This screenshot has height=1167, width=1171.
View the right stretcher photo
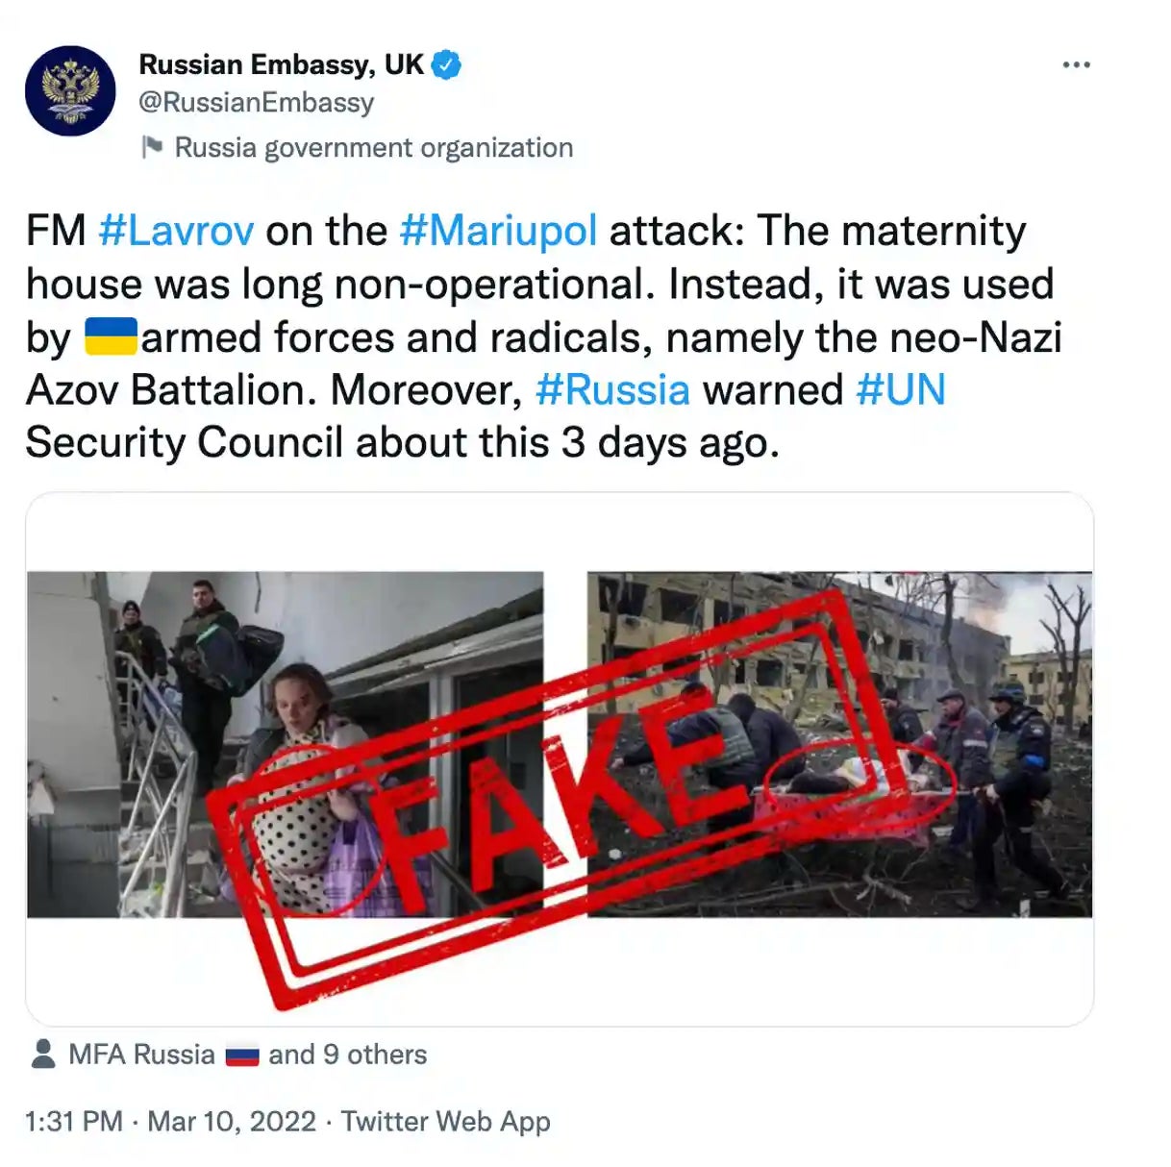click(839, 745)
